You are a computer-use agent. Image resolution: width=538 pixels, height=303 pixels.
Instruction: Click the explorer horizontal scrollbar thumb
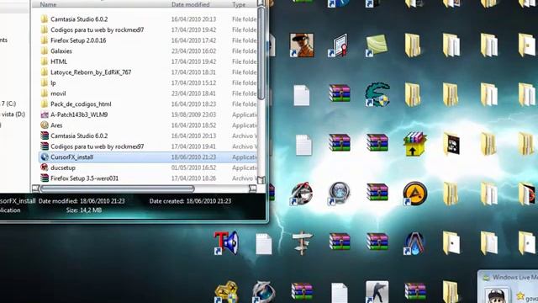[118, 189]
